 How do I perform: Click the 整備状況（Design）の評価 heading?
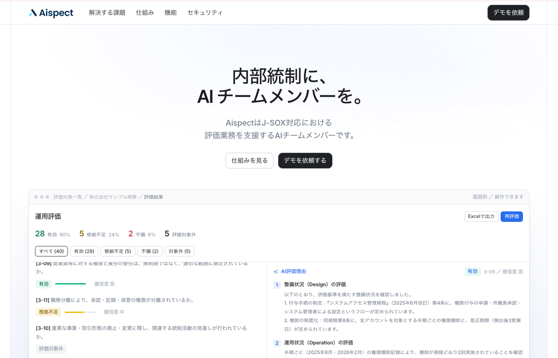(x=315, y=284)
